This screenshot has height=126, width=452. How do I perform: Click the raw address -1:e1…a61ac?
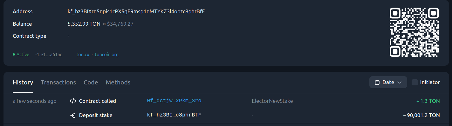(49, 55)
